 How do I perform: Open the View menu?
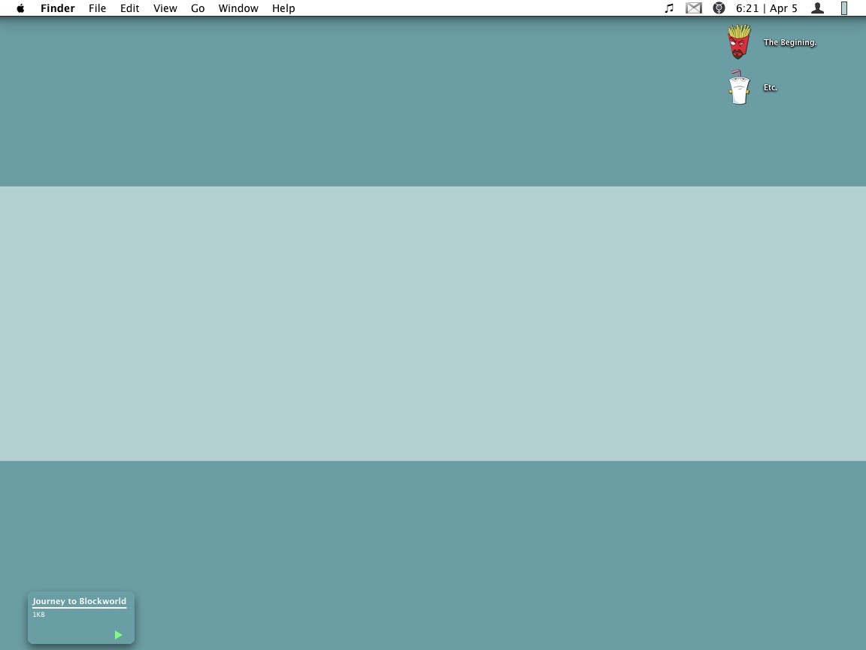(x=165, y=8)
